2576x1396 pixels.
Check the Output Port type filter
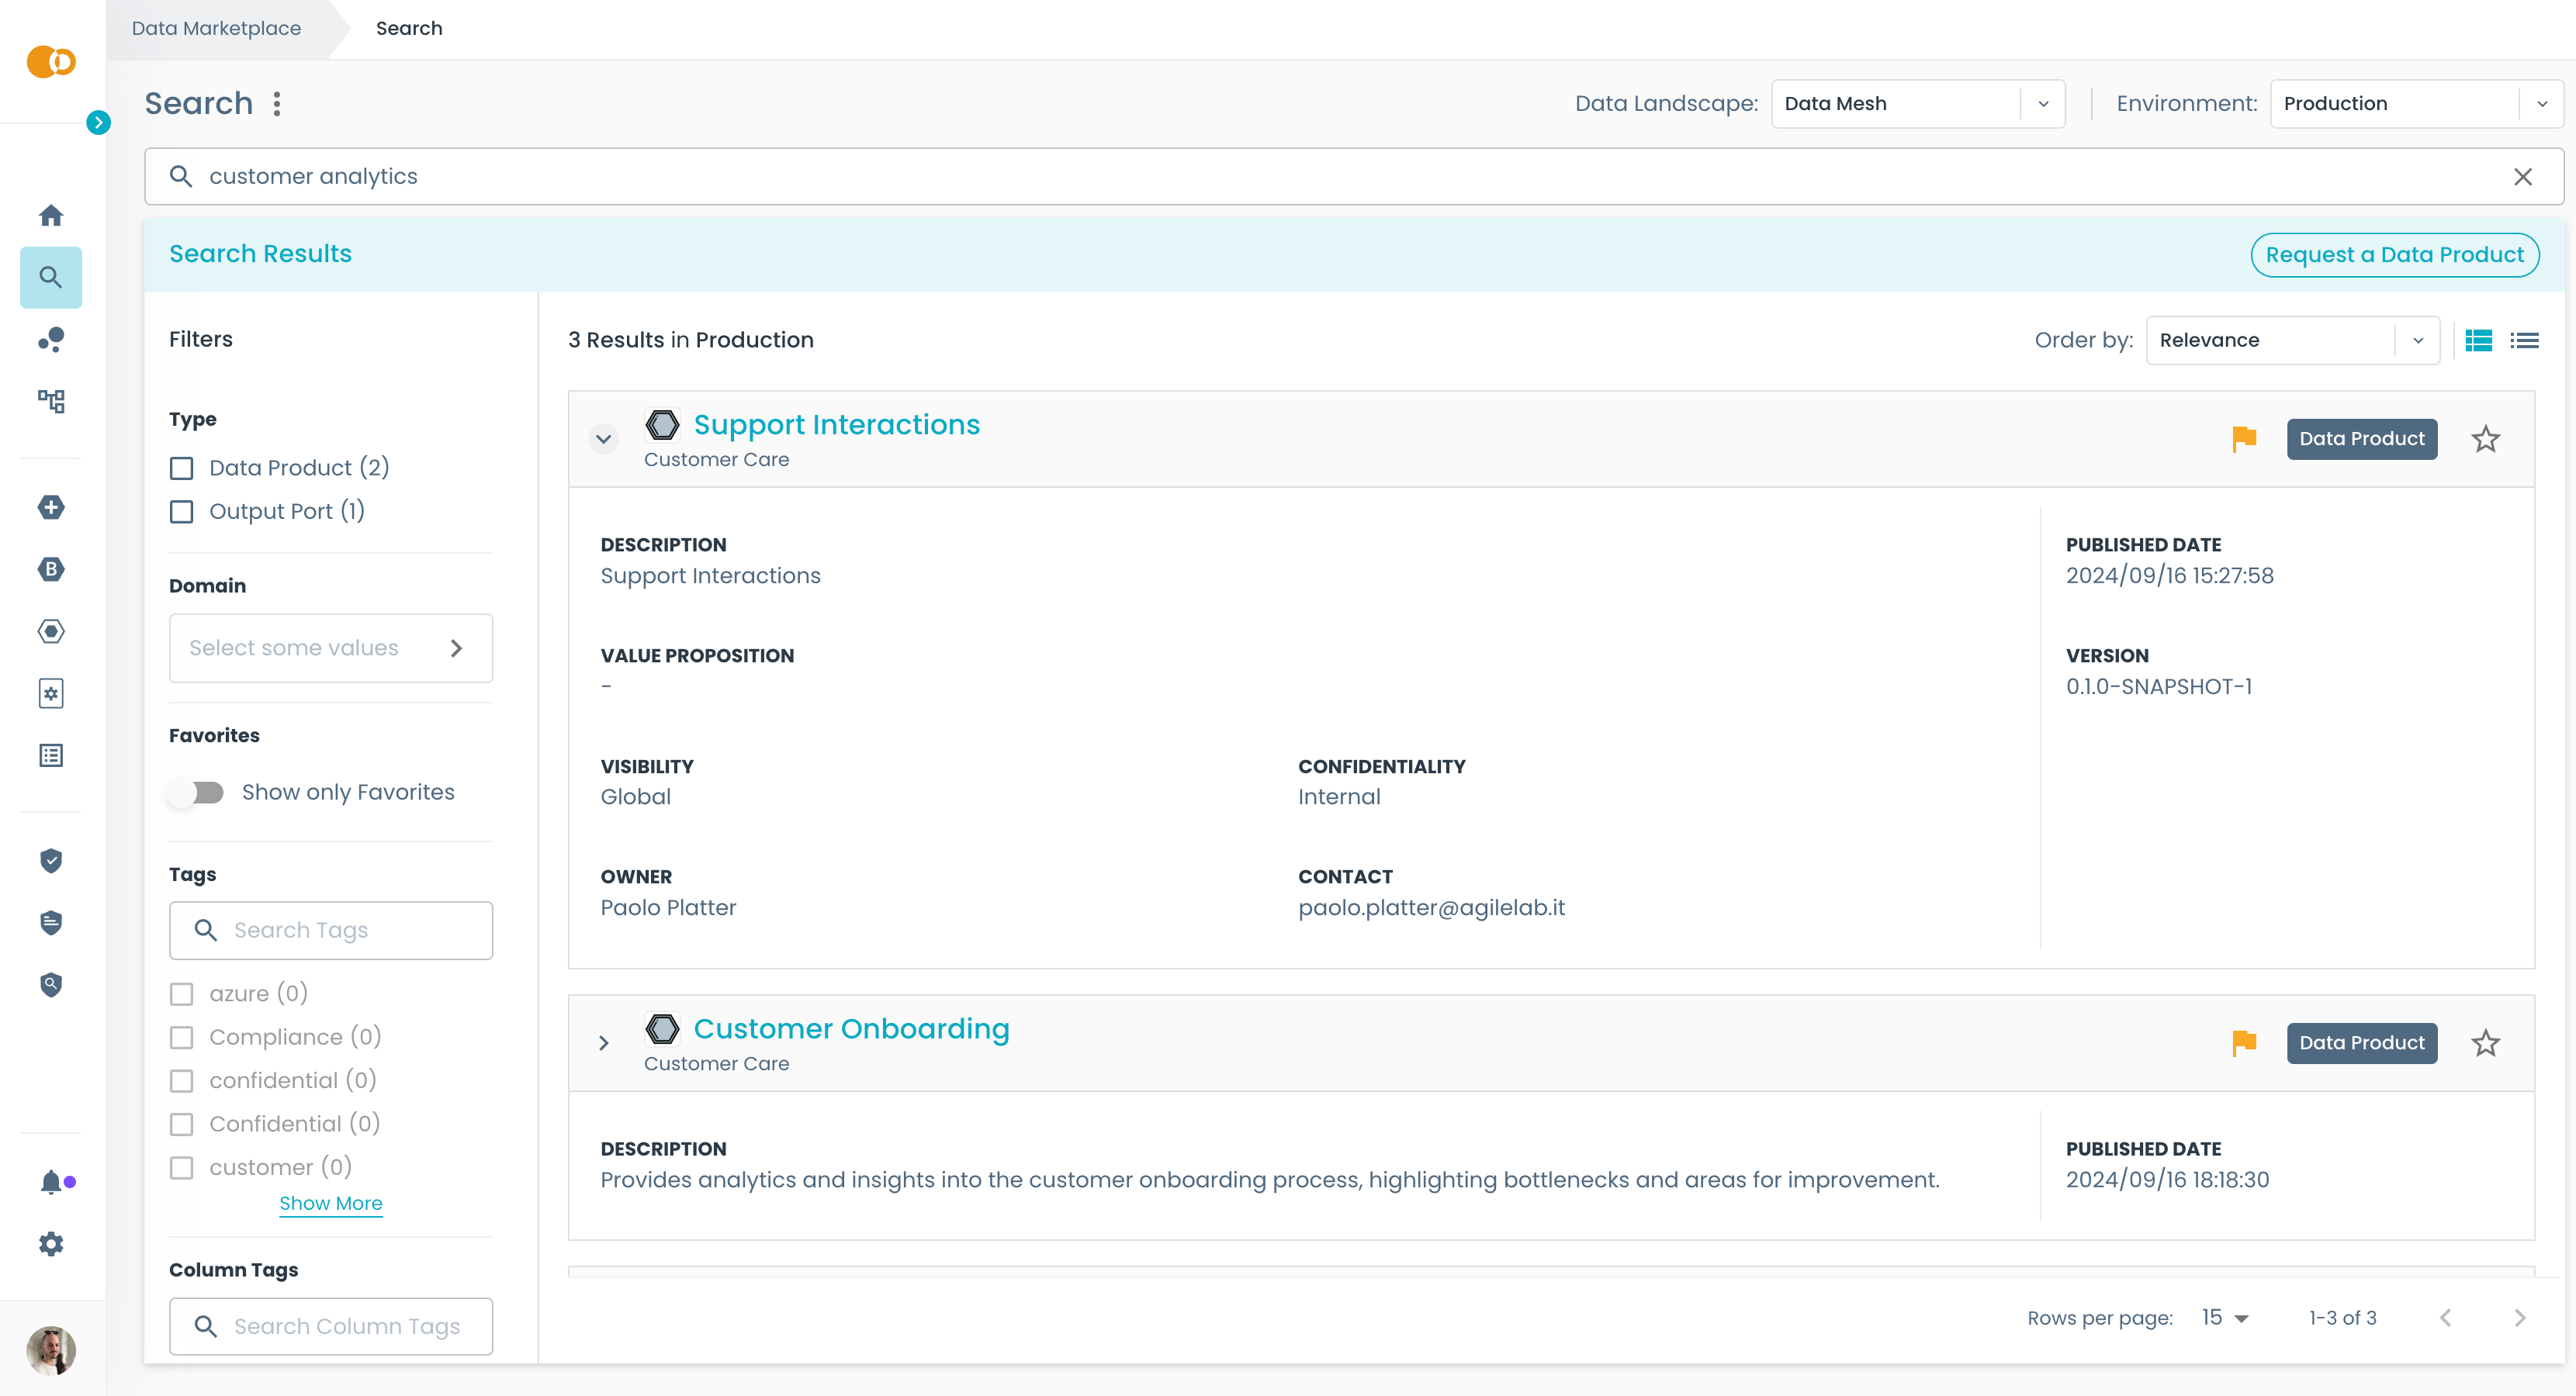(182, 512)
